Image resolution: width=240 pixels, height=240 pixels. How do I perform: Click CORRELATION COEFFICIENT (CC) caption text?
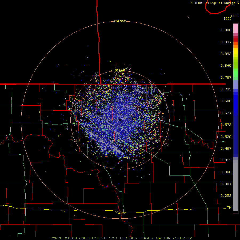pos(84,238)
